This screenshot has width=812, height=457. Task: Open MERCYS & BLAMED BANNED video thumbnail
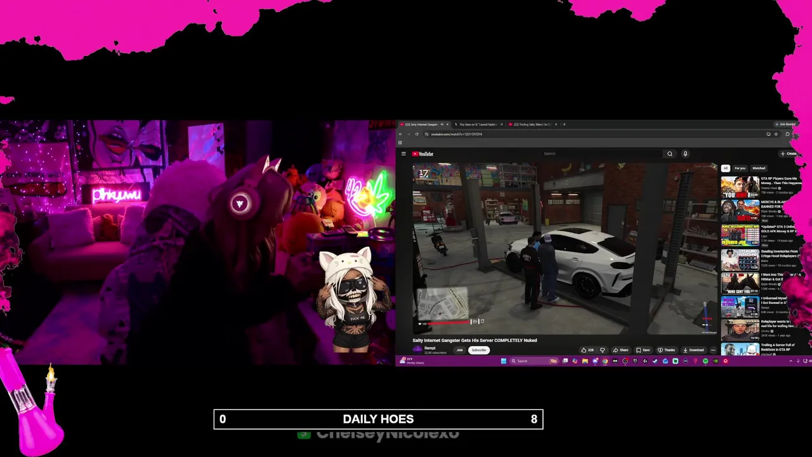click(740, 211)
